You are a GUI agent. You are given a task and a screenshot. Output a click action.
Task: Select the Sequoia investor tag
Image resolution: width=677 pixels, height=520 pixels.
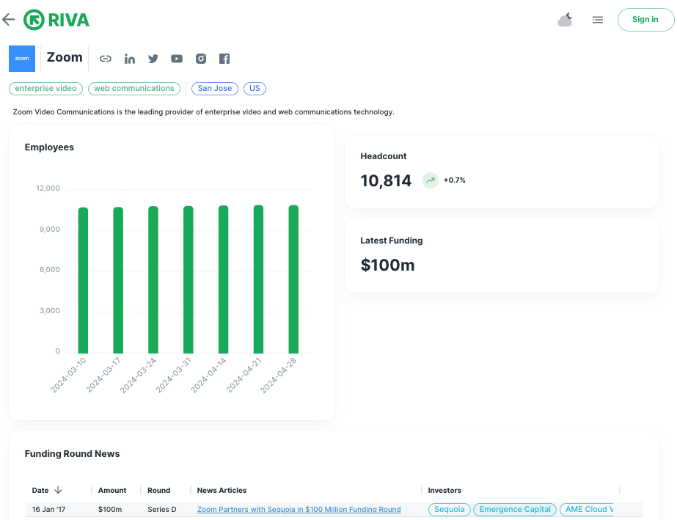(450, 509)
